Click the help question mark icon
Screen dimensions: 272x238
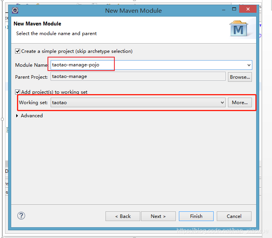21,216
